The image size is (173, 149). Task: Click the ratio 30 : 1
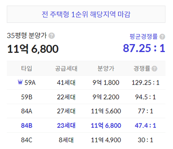point(145,140)
